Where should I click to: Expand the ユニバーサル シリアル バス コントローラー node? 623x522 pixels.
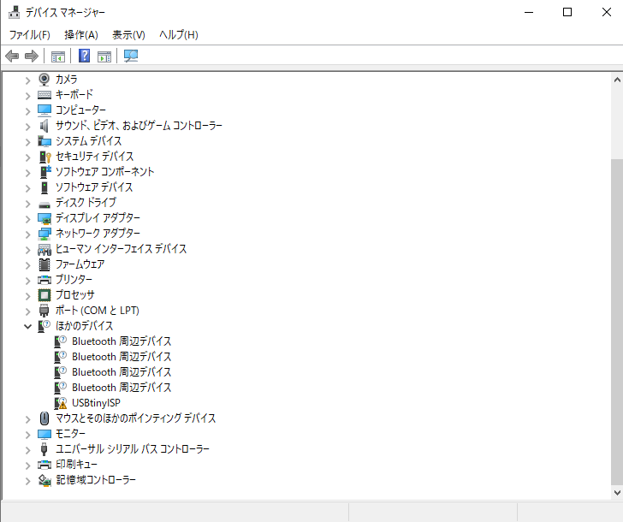(27, 450)
